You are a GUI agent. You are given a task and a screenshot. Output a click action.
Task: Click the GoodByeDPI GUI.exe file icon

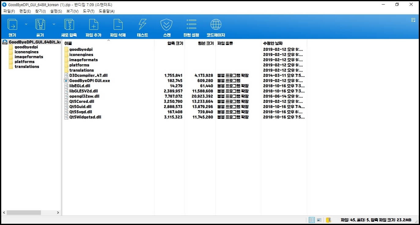pos(66,81)
